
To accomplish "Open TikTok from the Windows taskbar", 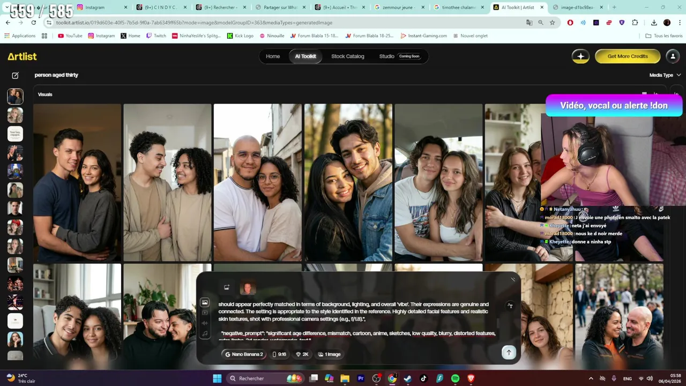I will tap(423, 378).
